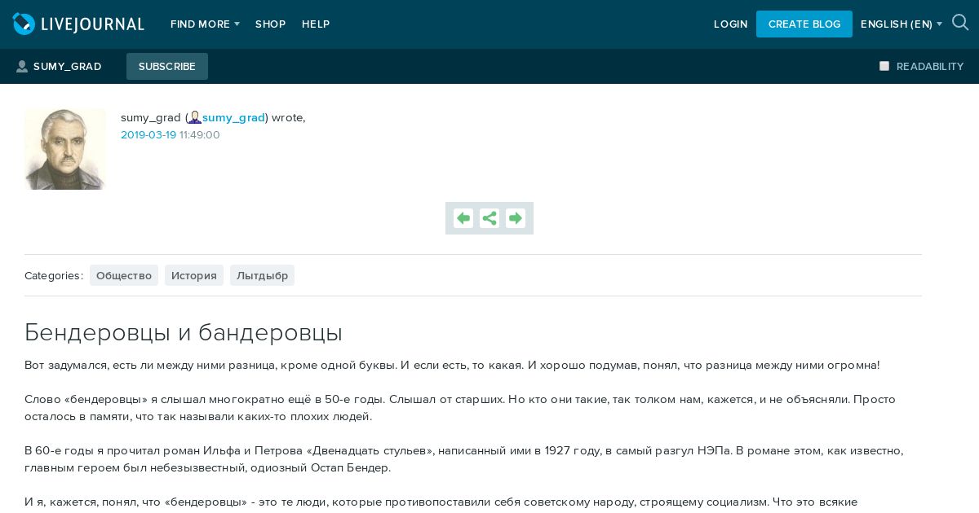Viewport: 979px width, 513px height.
Task: Click the profile icon in sub-header
Action: 22,67
